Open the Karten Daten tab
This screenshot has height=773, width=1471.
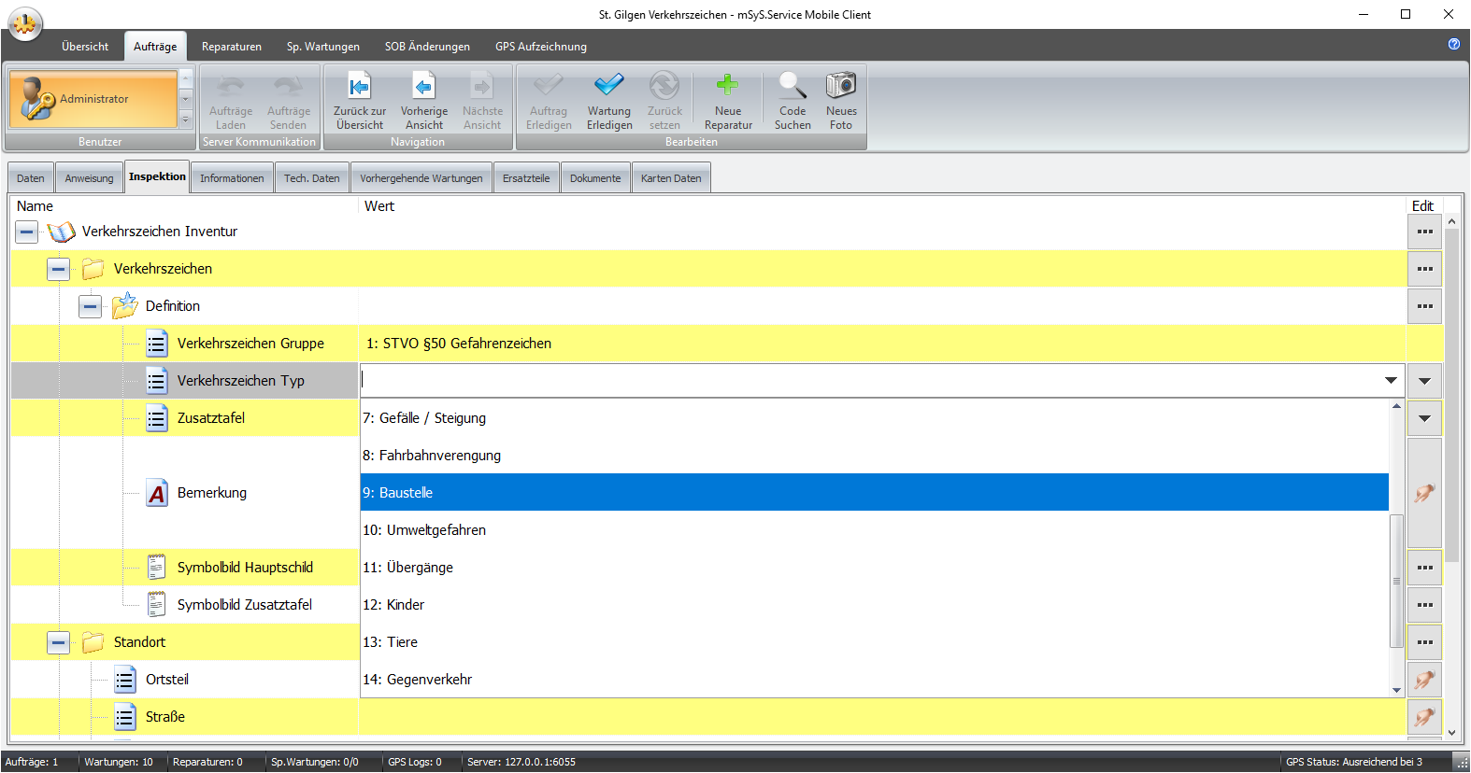(x=670, y=178)
